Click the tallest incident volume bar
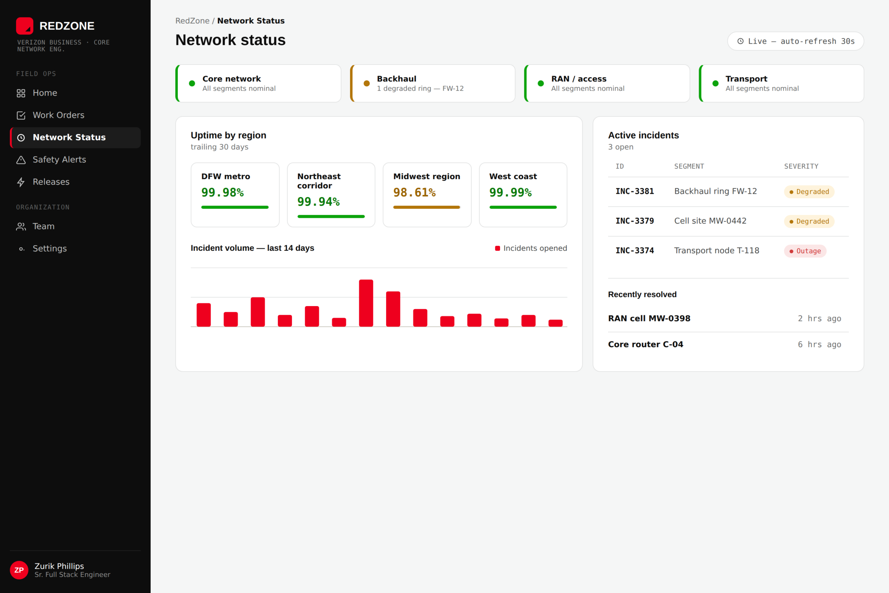The width and height of the screenshot is (889, 593). (x=366, y=303)
